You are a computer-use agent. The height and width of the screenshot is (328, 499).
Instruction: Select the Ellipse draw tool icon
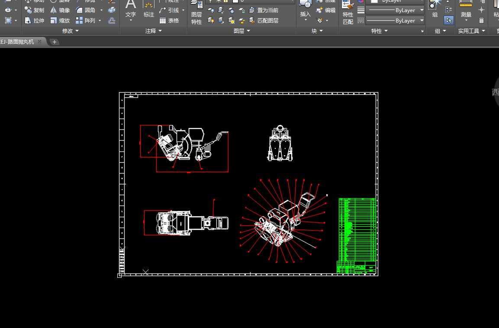[8, 10]
